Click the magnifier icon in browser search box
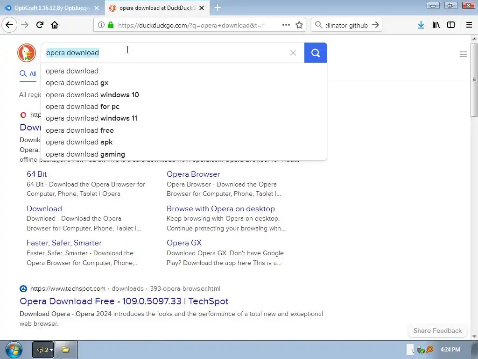478x359 pixels. [318, 25]
